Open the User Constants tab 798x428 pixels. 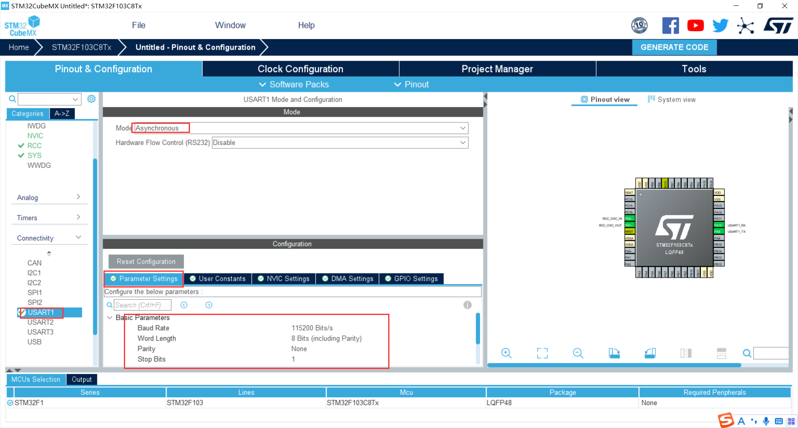pos(217,279)
